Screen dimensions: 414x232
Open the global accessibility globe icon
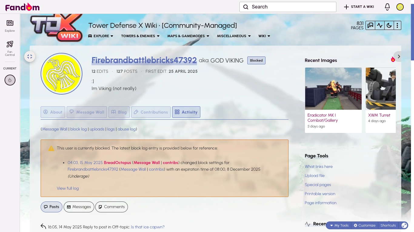click(404, 225)
